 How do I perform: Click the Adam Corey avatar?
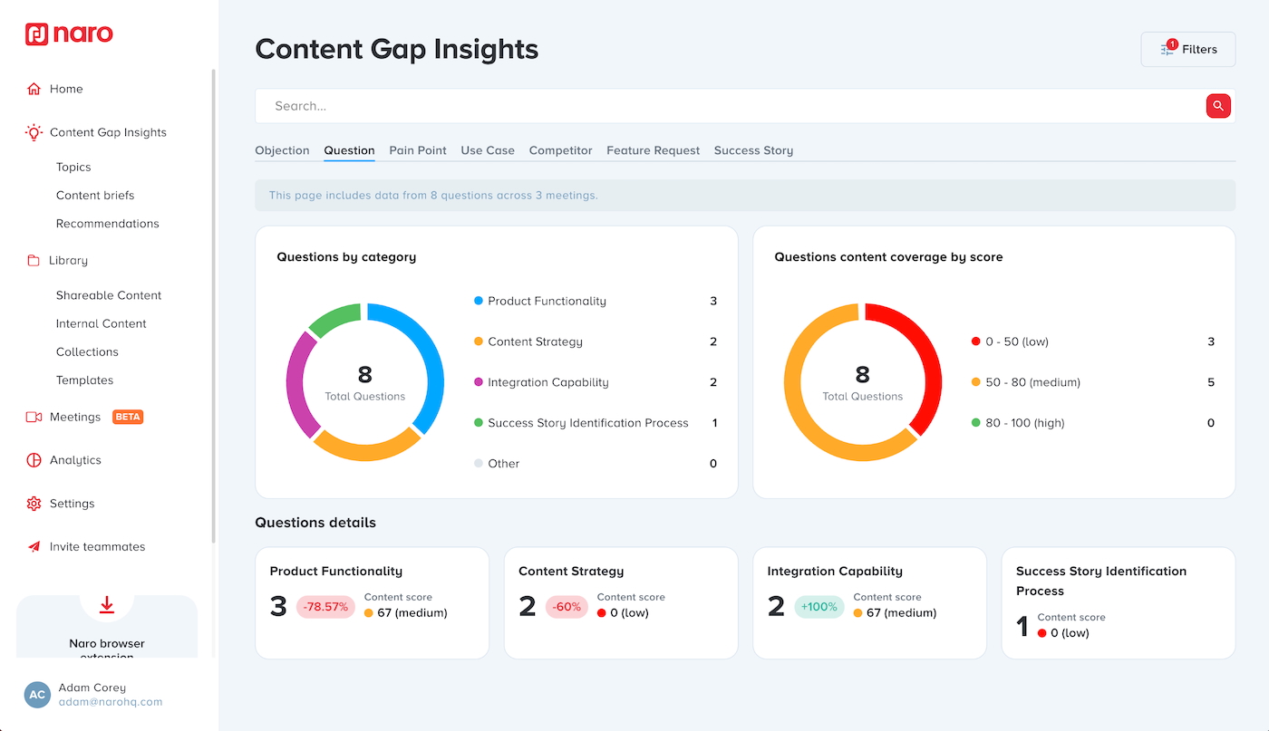click(x=36, y=694)
